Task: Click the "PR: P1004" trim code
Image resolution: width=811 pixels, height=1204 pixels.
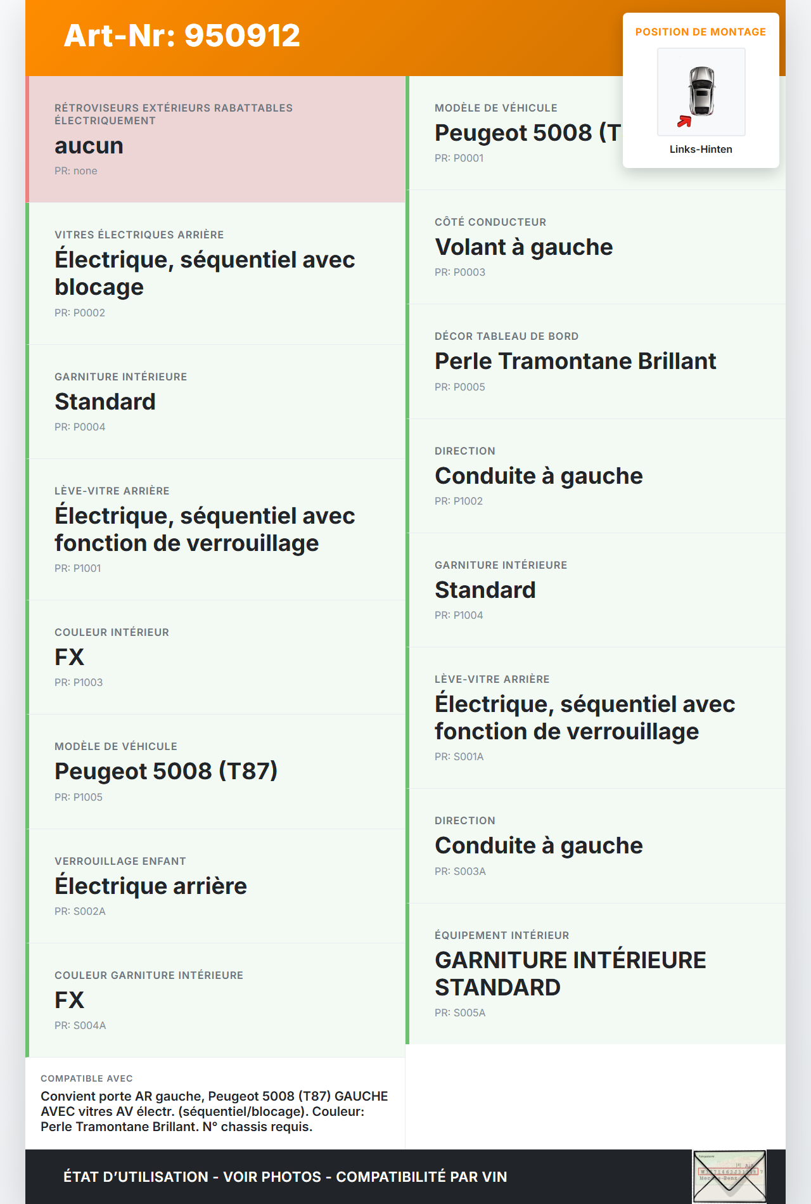Action: coord(459,615)
